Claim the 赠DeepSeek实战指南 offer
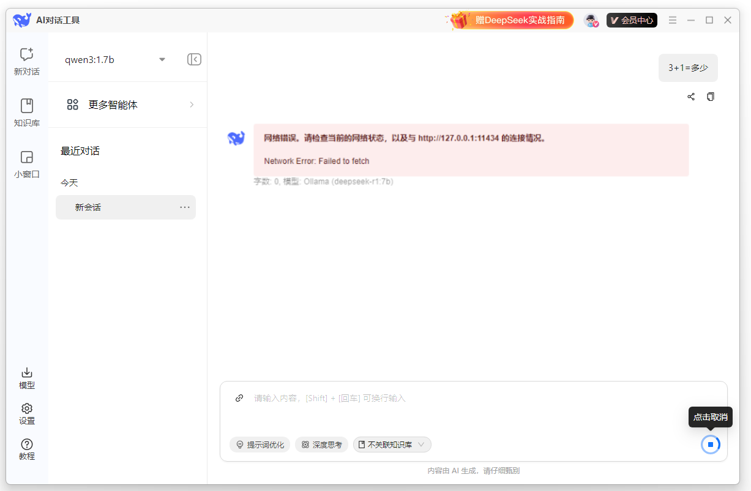Image resolution: width=751 pixels, height=491 pixels. [520, 20]
